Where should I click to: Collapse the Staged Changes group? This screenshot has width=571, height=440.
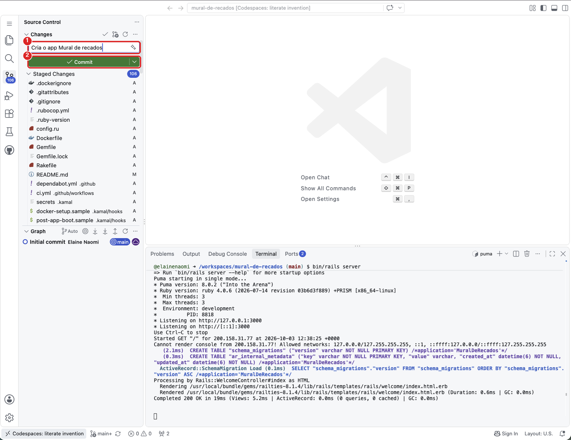pos(29,74)
